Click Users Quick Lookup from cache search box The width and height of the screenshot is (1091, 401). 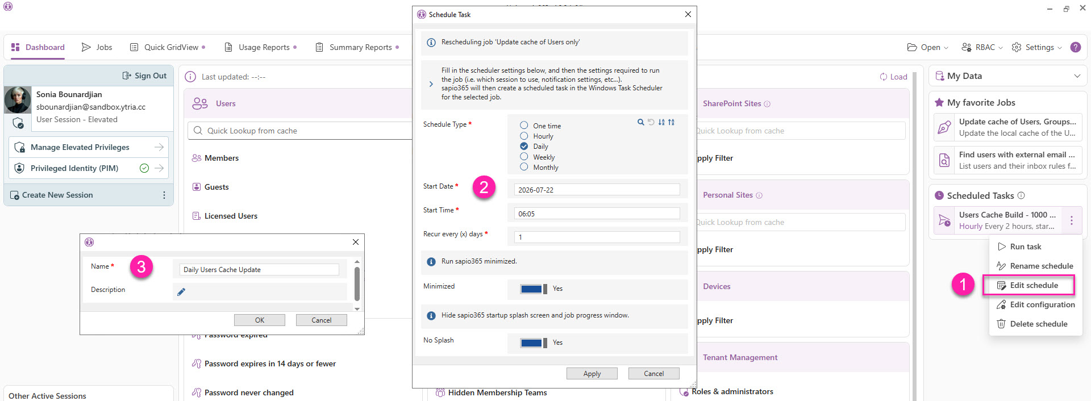coord(300,131)
